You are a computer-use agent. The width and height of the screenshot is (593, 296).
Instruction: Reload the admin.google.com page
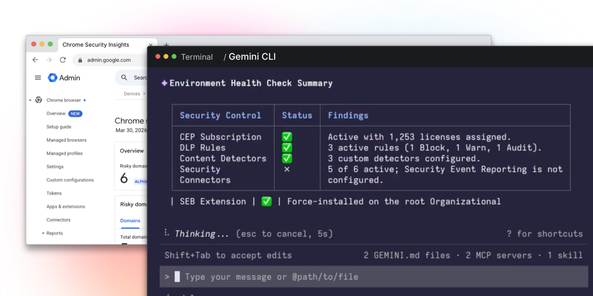63,60
